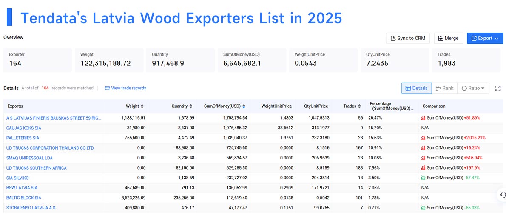This screenshot has height=217, width=506.
Task: Click the Weight overview card 122,315,188.72
Action: tap(109, 60)
